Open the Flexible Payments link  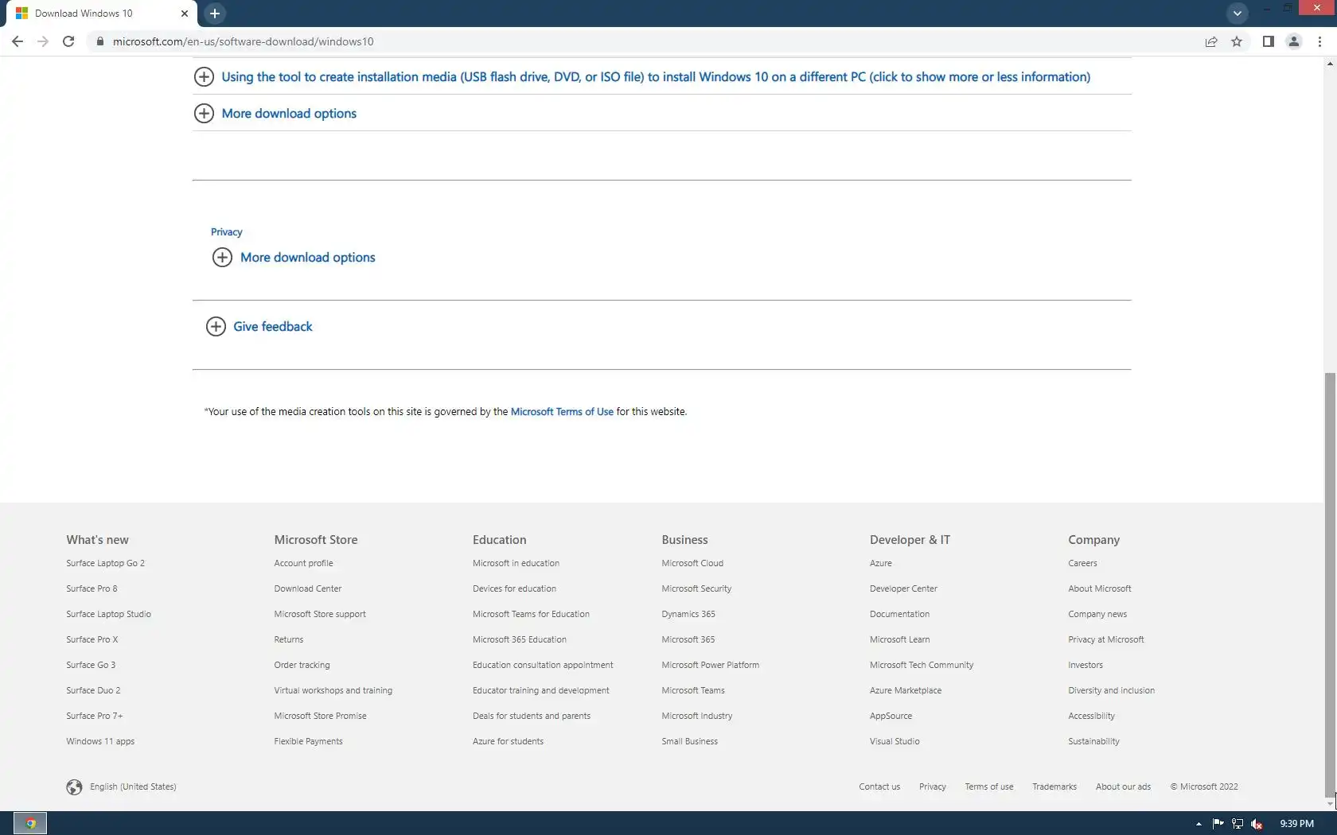click(308, 742)
